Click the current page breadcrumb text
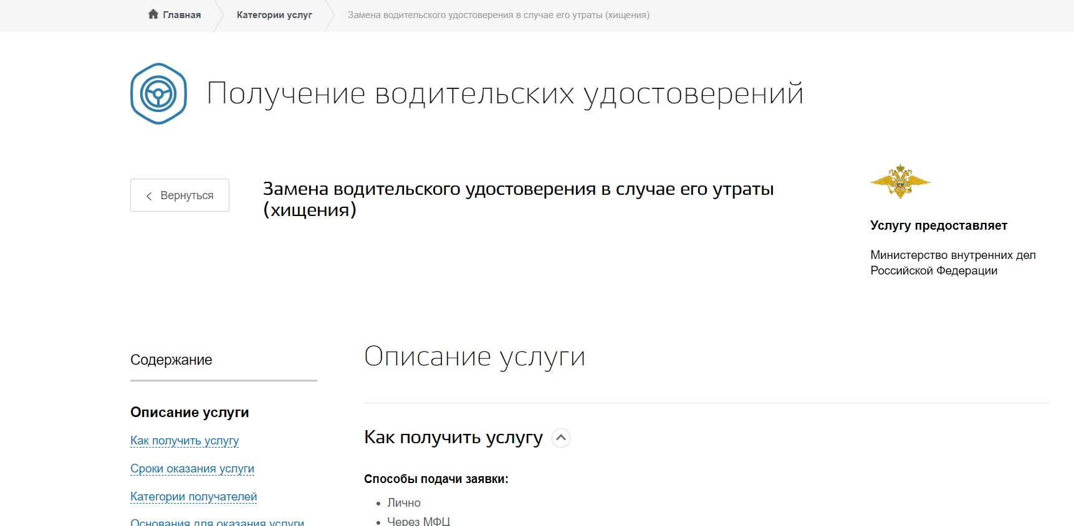Viewport: 1074px width, 526px height. click(x=498, y=15)
